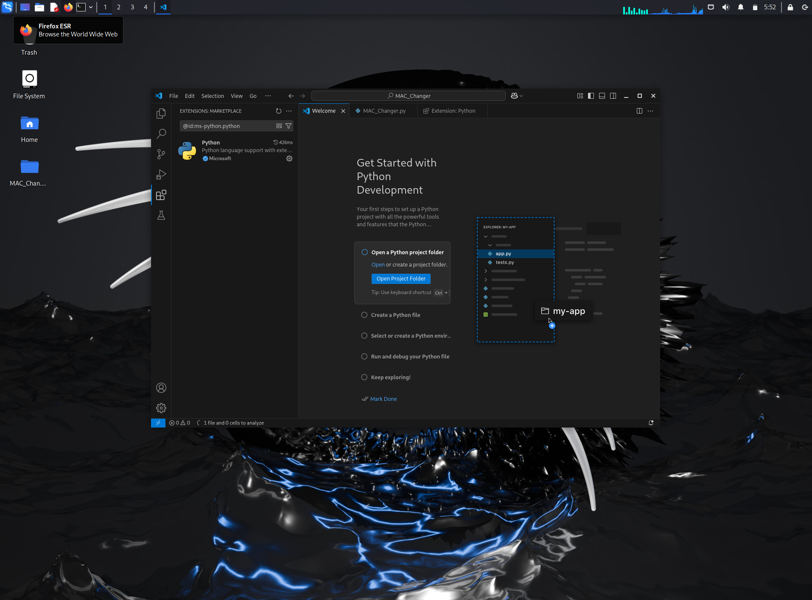Refresh the extensions marketplace list
Image resolution: width=812 pixels, height=600 pixels.
coord(278,111)
